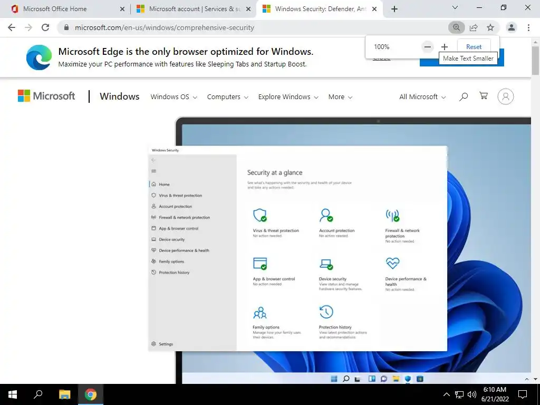
Task: Click the network icon in system tray
Action: [459, 394]
